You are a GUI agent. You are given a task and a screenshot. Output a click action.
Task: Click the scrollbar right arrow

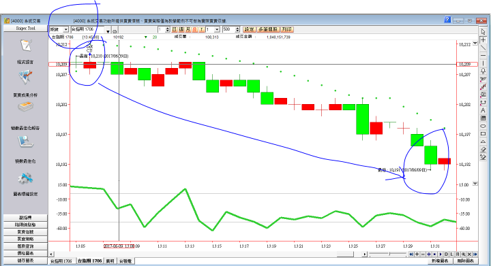coord(364,254)
